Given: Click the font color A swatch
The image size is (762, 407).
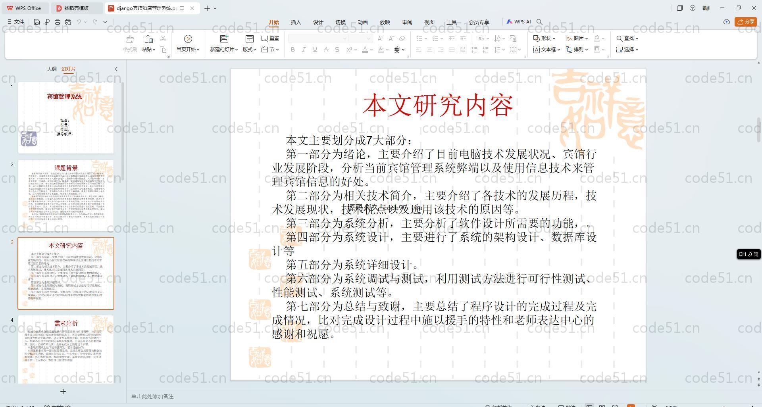Looking at the screenshot, I should pos(365,50).
